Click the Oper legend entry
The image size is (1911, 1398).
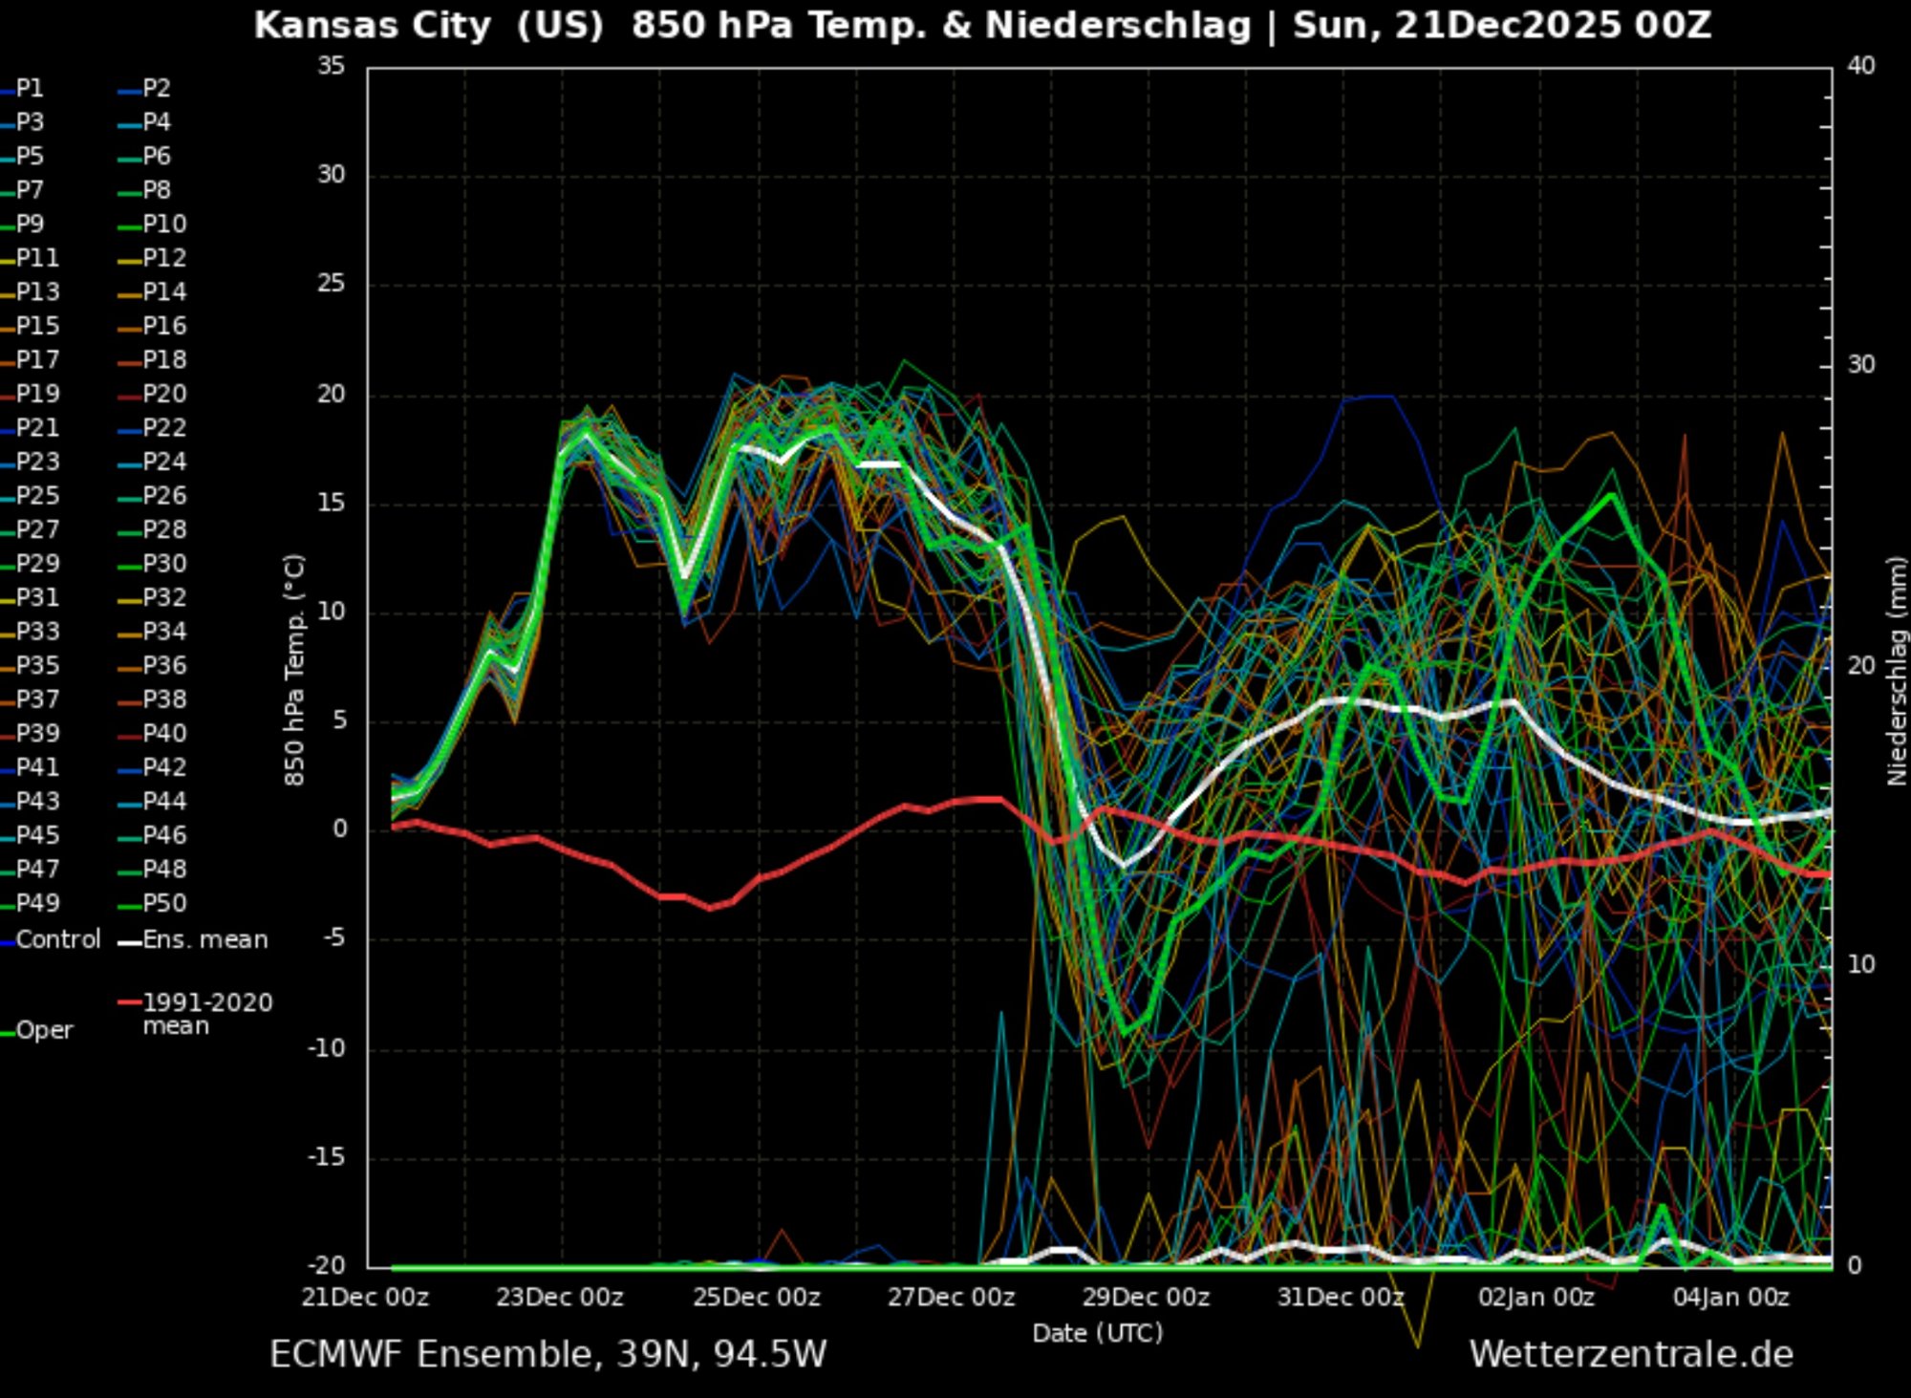pos(43,1031)
